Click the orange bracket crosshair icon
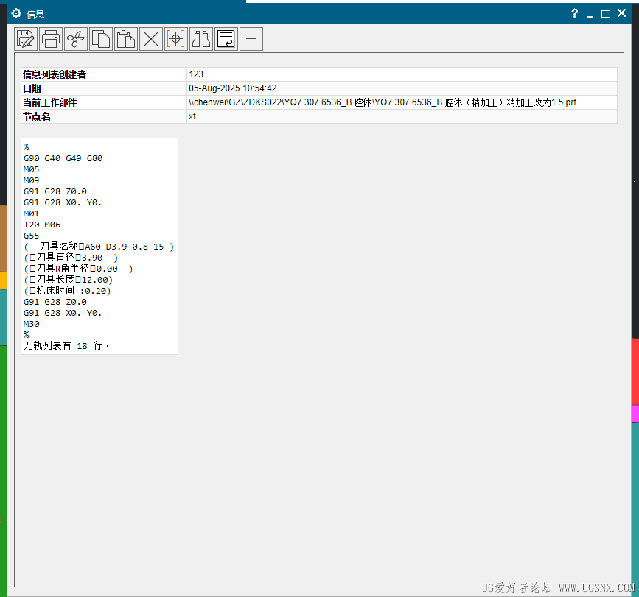639x597 pixels. coord(176,39)
